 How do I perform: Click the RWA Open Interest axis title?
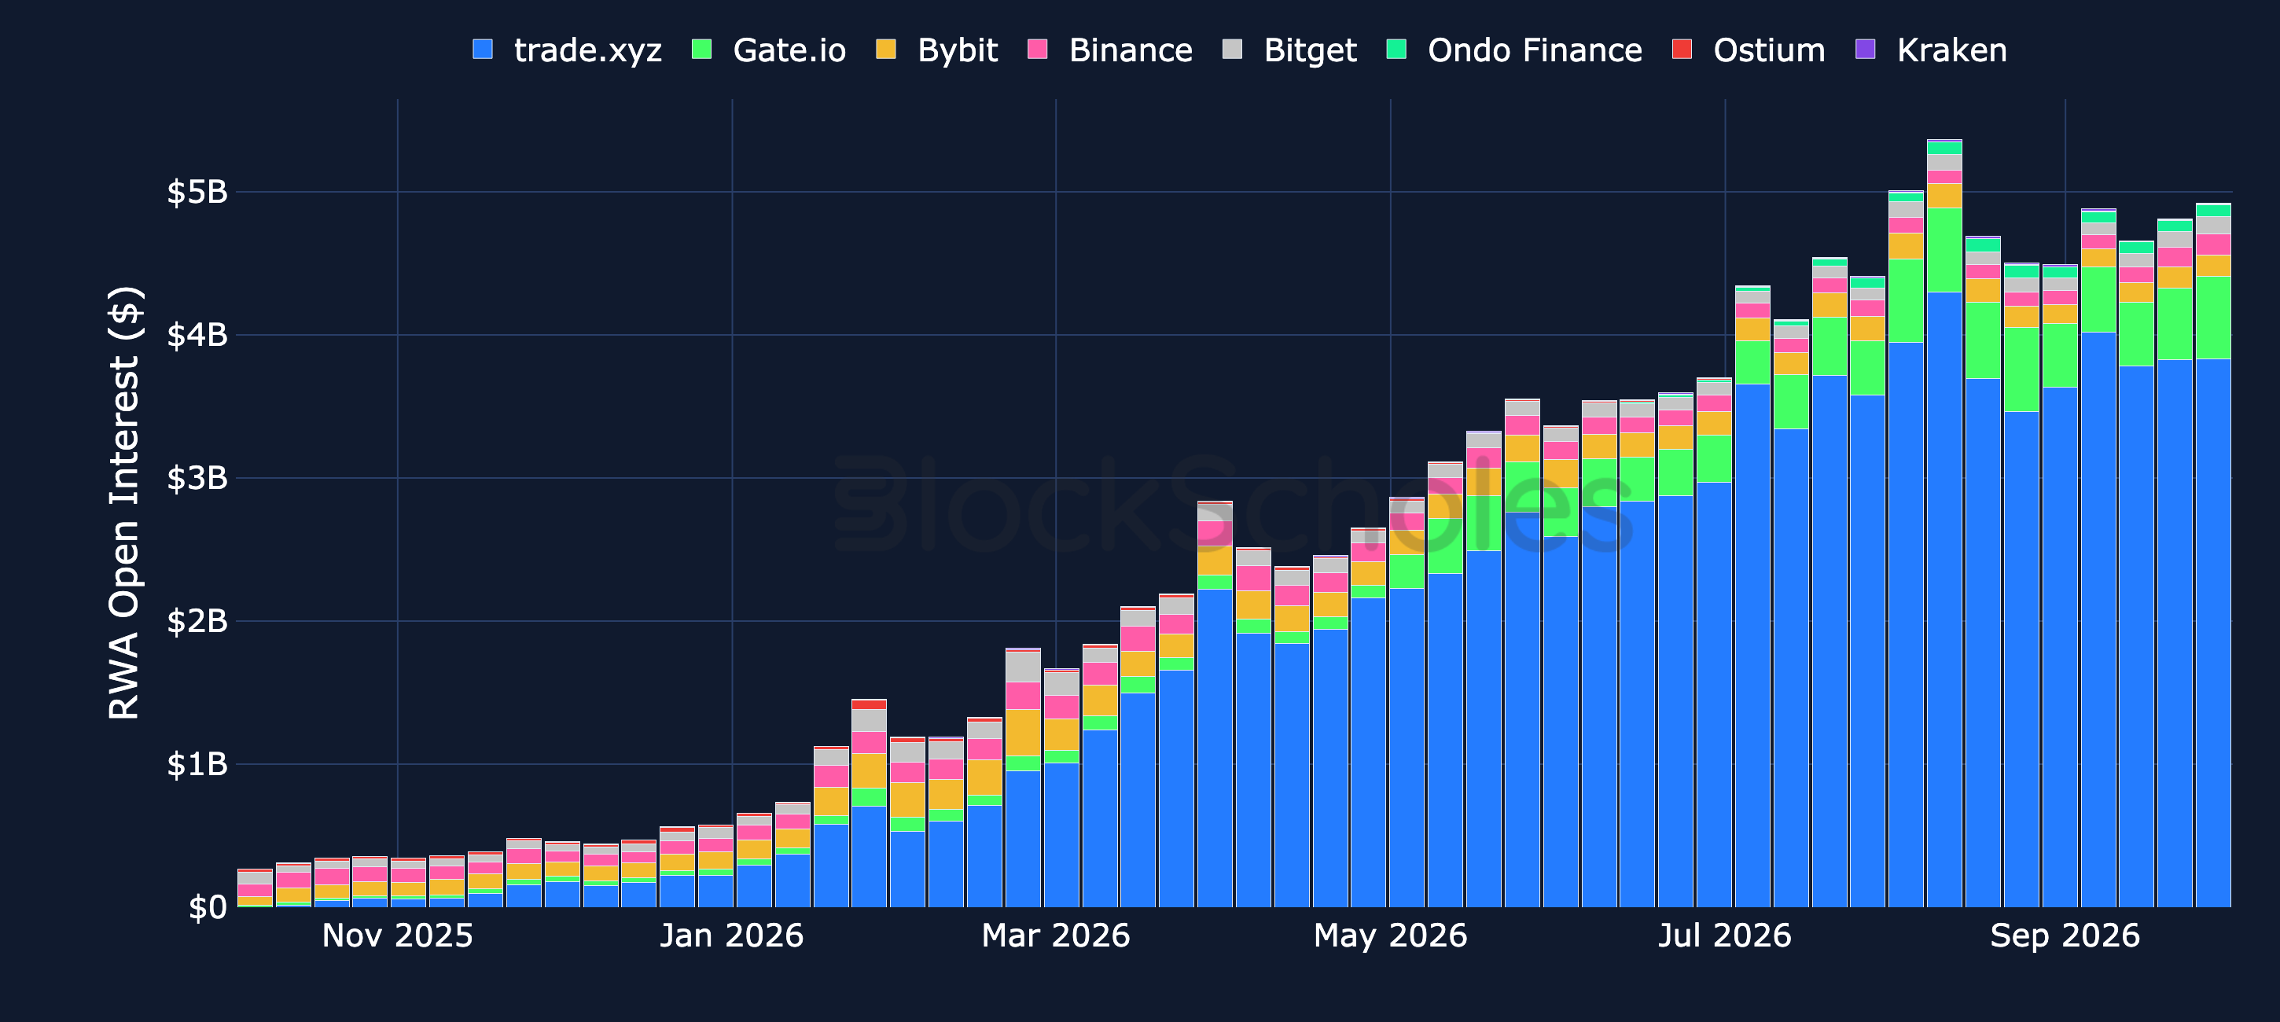(124, 502)
